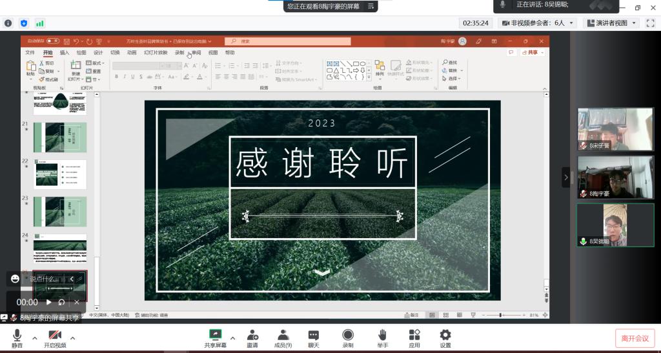
Task: Open the 成员 members list
Action: [x=283, y=335]
